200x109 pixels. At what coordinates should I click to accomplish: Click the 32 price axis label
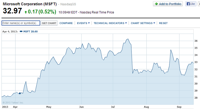(x=196, y=69)
